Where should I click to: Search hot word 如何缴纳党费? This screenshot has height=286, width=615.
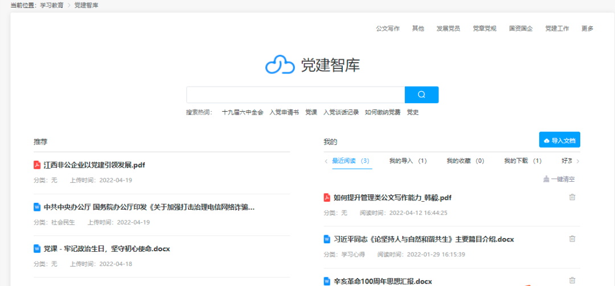(383, 112)
